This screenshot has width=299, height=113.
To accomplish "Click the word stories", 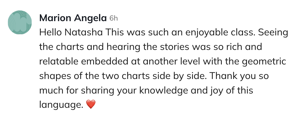I will pyautogui.click(x=173, y=47).
